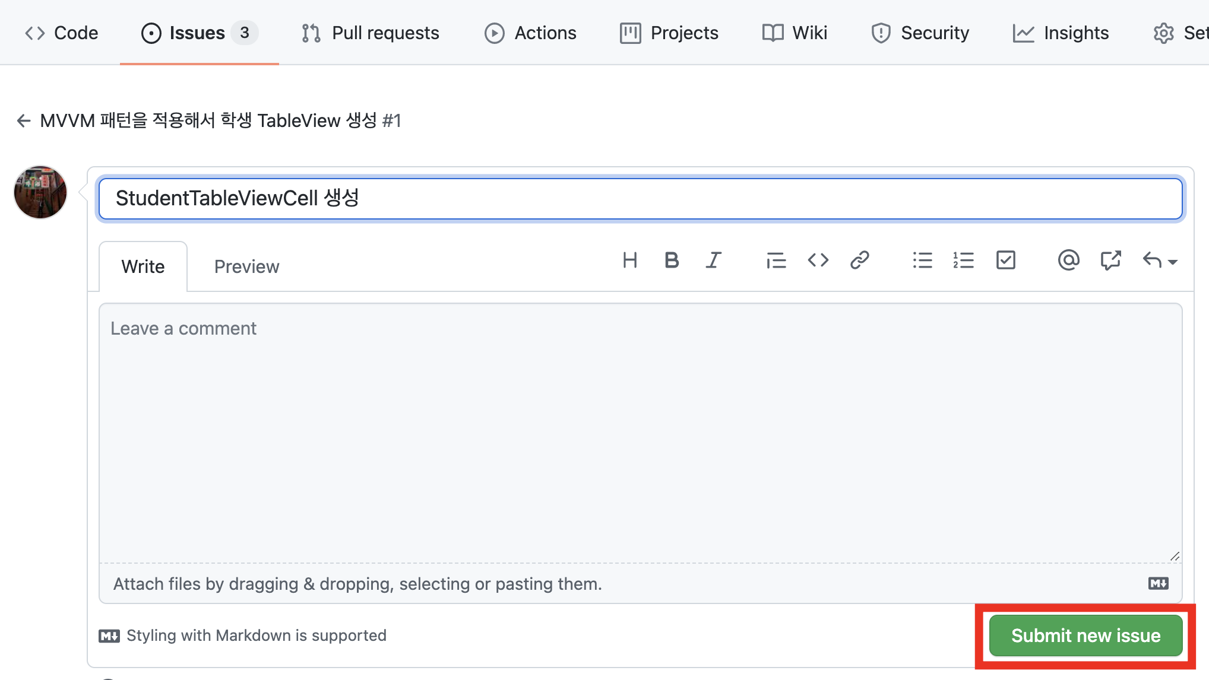Add a link with chain icon

tap(859, 260)
